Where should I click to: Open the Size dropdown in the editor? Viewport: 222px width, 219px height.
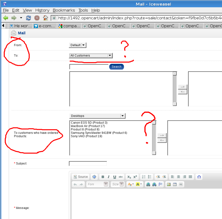click(118, 184)
